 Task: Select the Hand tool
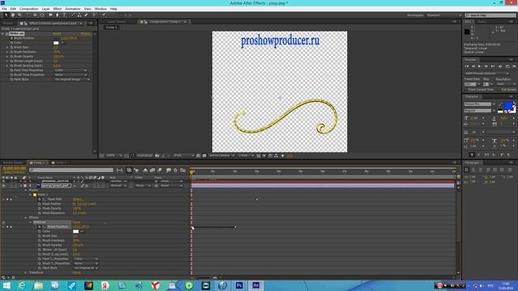(x=13, y=15)
